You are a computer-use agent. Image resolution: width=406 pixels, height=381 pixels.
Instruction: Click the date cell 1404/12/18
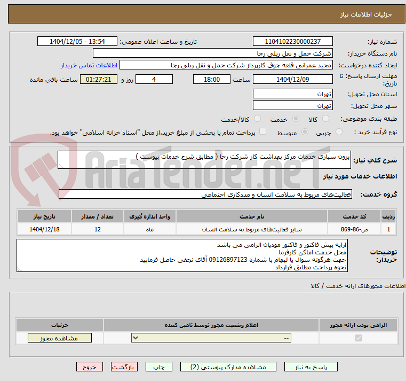tap(44, 229)
